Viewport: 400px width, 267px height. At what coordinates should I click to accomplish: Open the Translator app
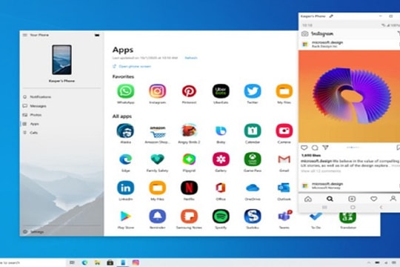click(x=347, y=217)
